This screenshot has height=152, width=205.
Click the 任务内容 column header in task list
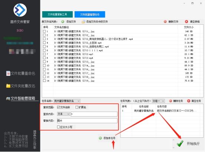tap(162, 107)
